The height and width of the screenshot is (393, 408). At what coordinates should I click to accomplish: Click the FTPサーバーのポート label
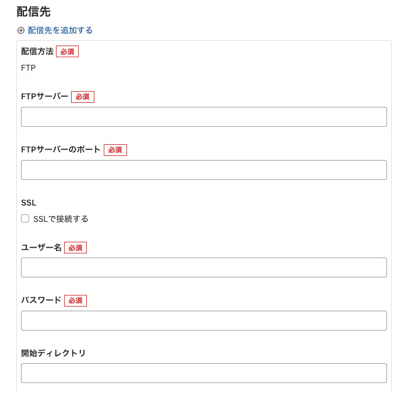61,149
